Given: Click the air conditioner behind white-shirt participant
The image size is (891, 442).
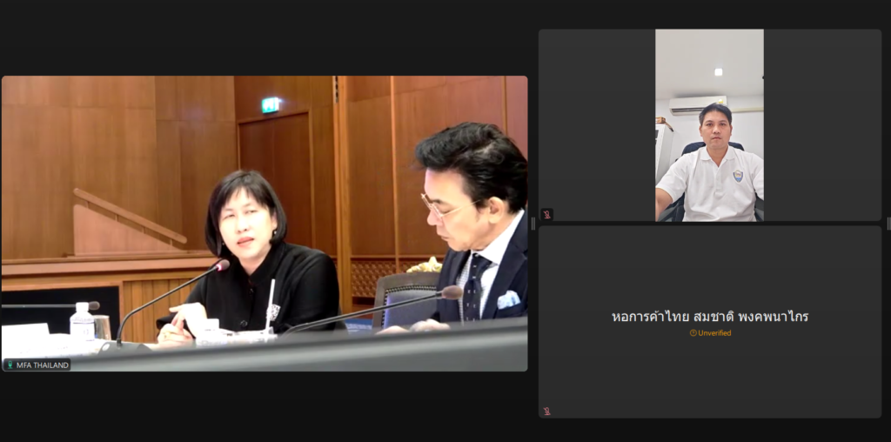Looking at the screenshot, I should [x=697, y=104].
